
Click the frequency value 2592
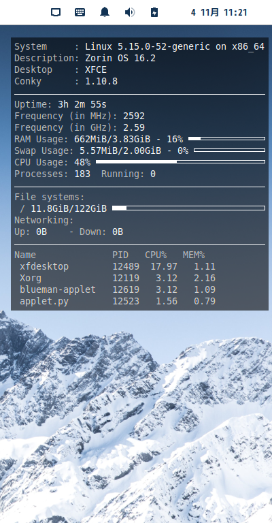pos(134,116)
